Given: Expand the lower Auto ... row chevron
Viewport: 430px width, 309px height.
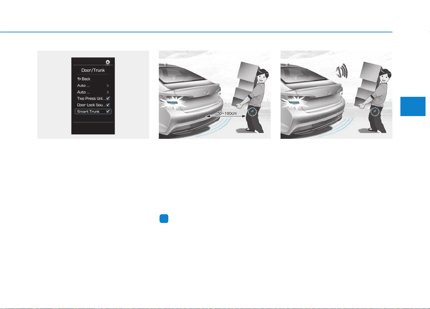Looking at the screenshot, I should [108, 92].
